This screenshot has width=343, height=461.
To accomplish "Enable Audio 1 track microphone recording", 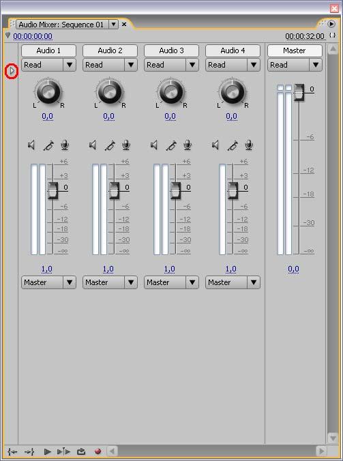I will [x=65, y=145].
